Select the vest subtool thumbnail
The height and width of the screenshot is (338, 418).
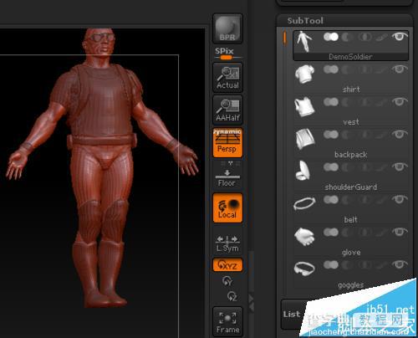304,107
